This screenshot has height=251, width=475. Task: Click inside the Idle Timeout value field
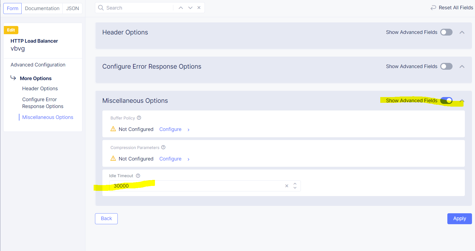(192, 186)
